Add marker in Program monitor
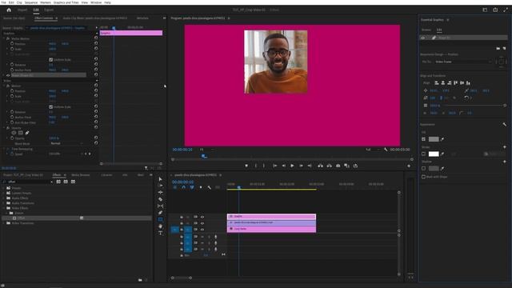512x288 pixels. (246, 166)
